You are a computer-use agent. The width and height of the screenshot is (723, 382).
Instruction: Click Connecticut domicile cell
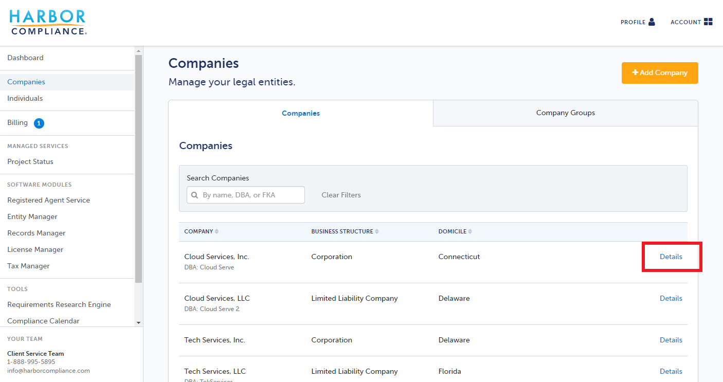click(459, 257)
